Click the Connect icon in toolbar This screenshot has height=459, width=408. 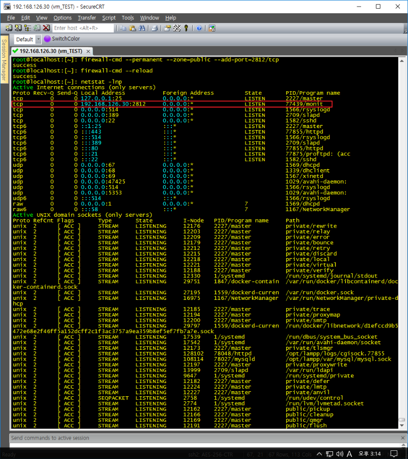[x=9, y=28]
